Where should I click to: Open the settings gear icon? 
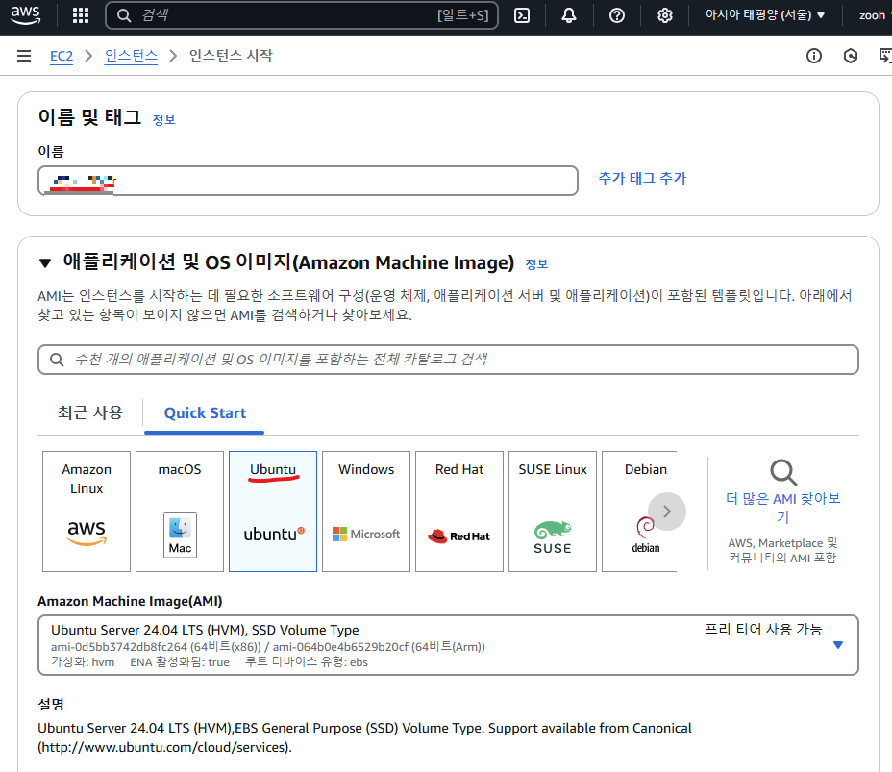point(664,15)
